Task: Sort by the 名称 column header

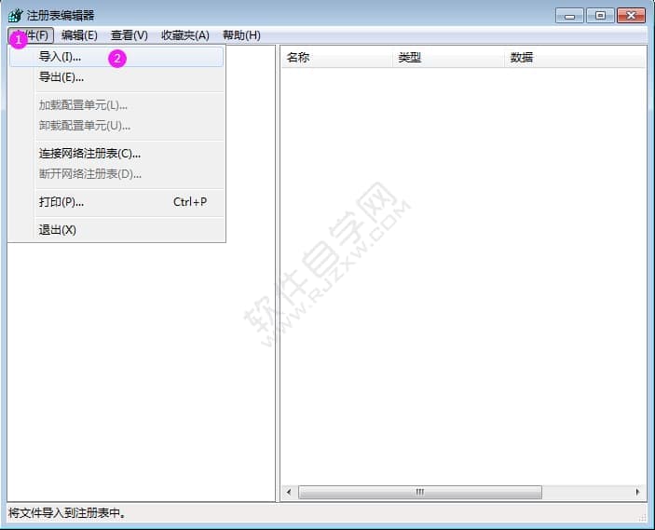Action: (335, 58)
